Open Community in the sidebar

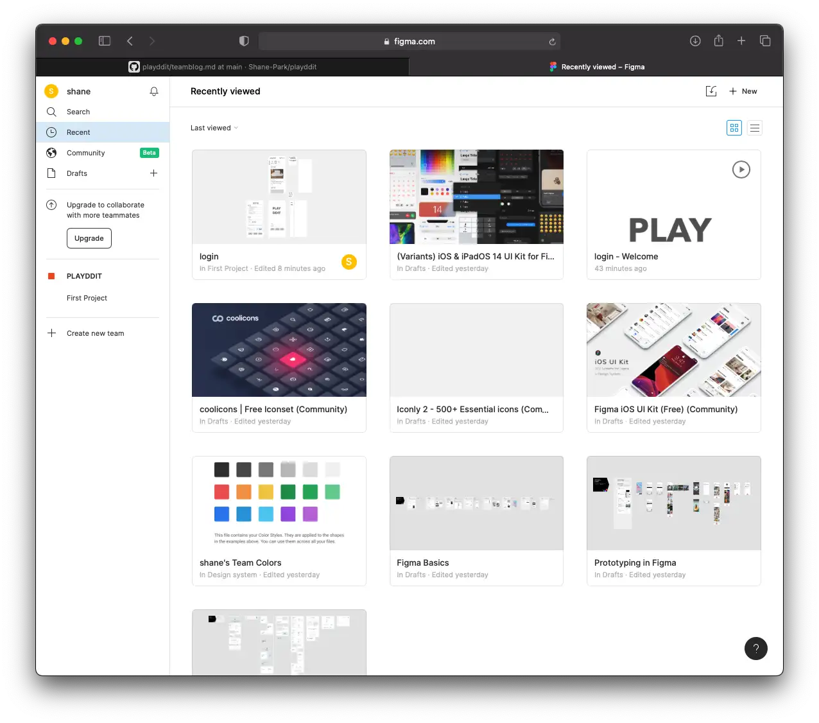pyautogui.click(x=103, y=153)
